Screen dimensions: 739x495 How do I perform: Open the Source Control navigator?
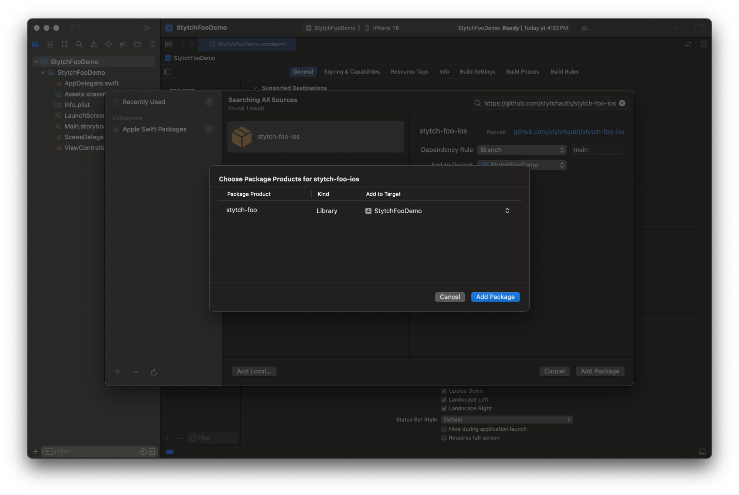50,44
